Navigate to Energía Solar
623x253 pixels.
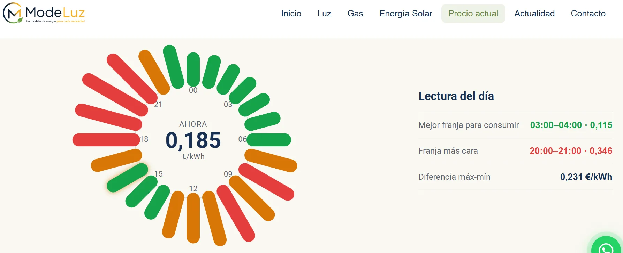coord(405,14)
